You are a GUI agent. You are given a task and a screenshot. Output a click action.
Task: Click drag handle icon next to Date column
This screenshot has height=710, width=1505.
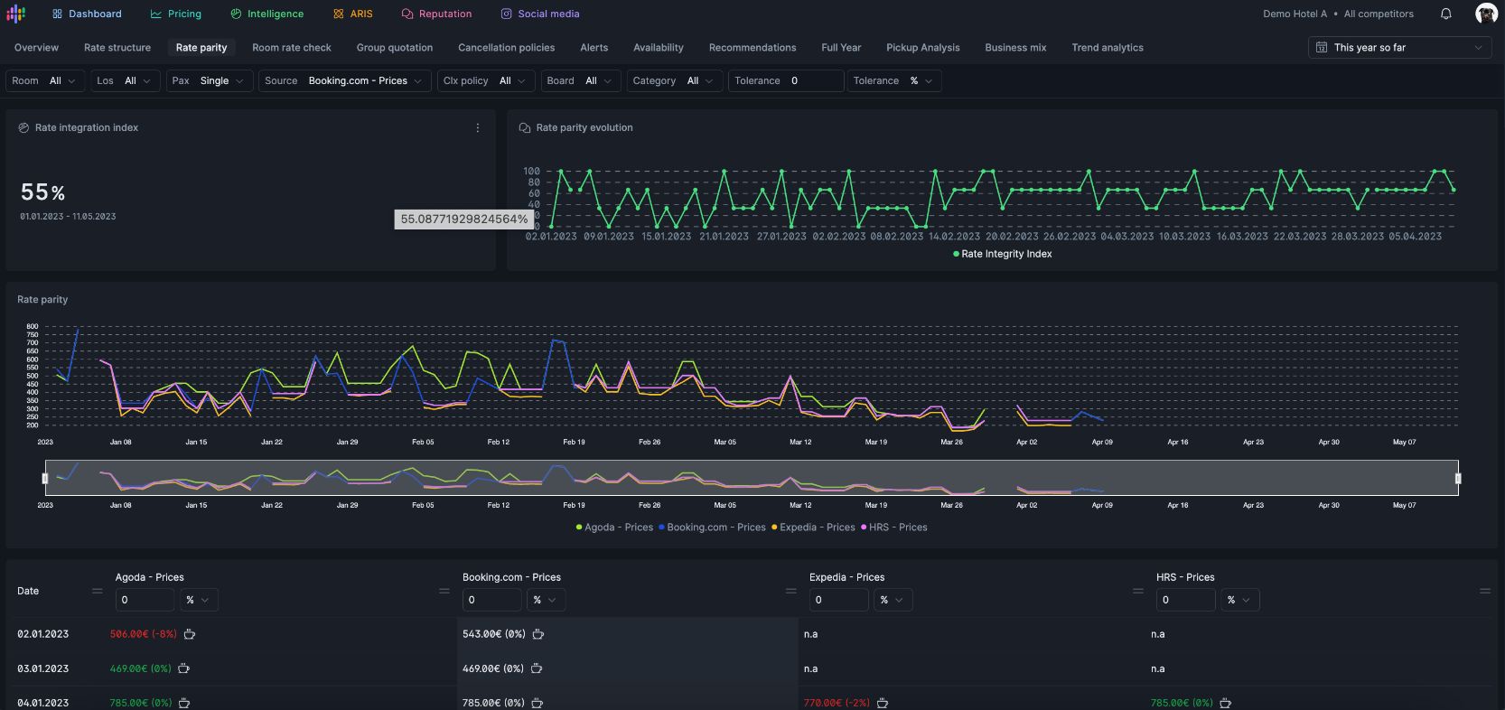(97, 591)
